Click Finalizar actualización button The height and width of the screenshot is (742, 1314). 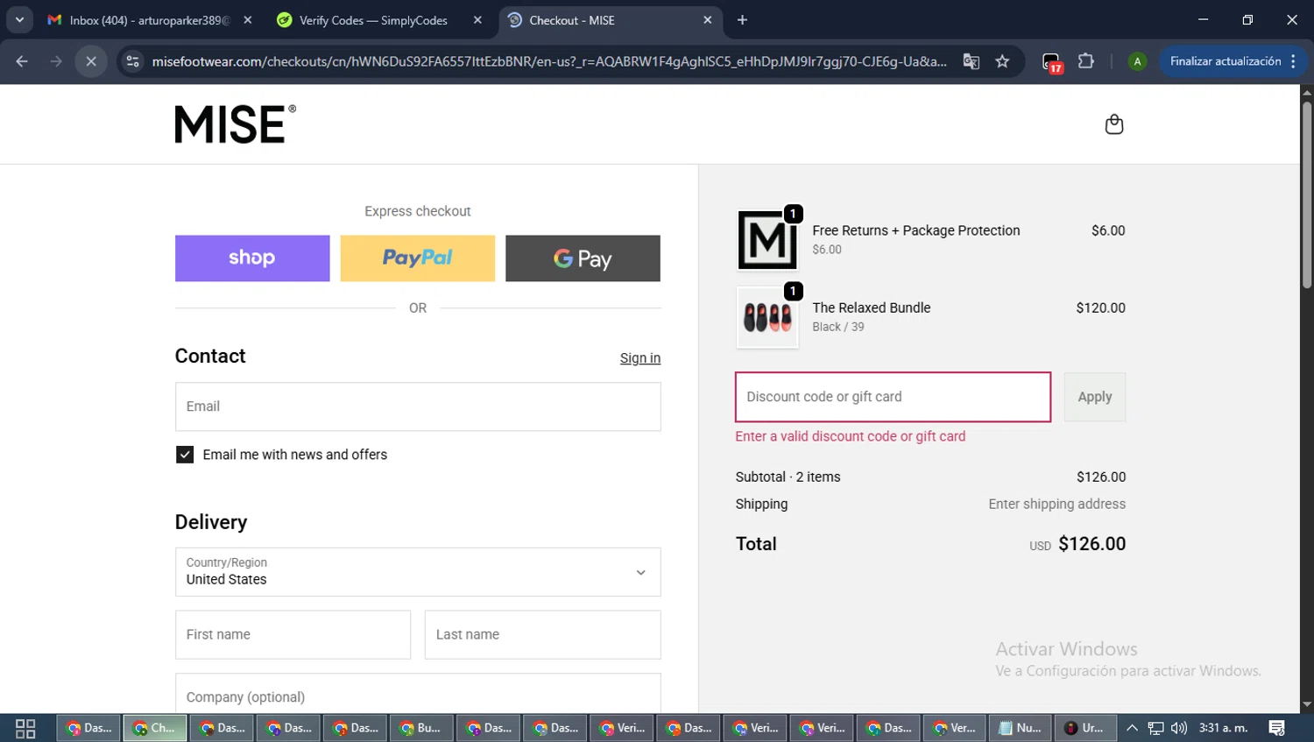1225,61
